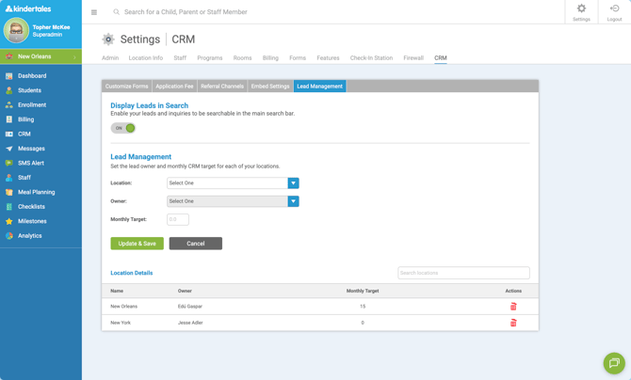Delete the New Orleans location row
The height and width of the screenshot is (380, 631).
[513, 307]
